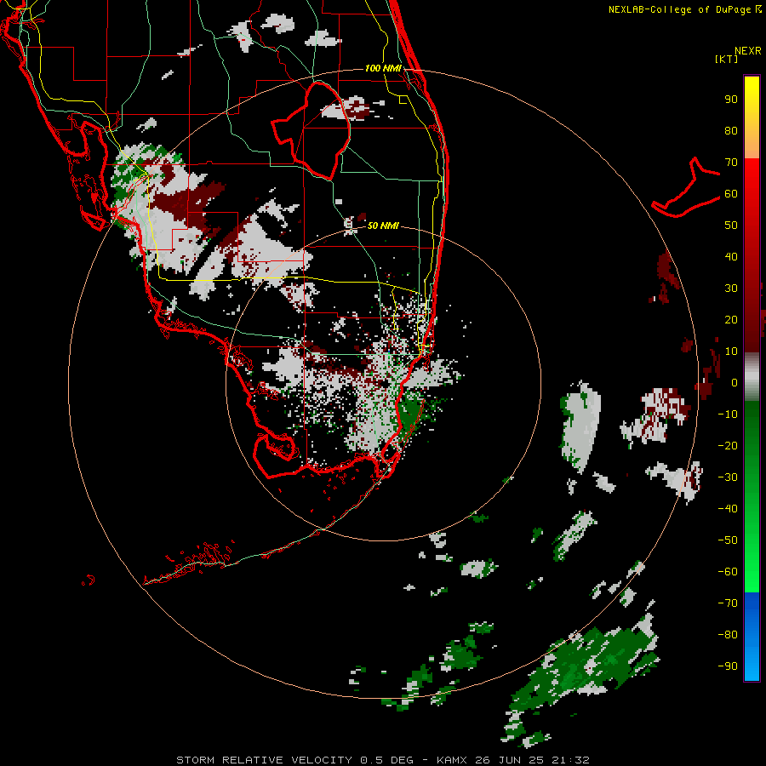Viewport: 766px width, 766px height.
Task: Click the 60 value on velocity scale
Action: (731, 194)
